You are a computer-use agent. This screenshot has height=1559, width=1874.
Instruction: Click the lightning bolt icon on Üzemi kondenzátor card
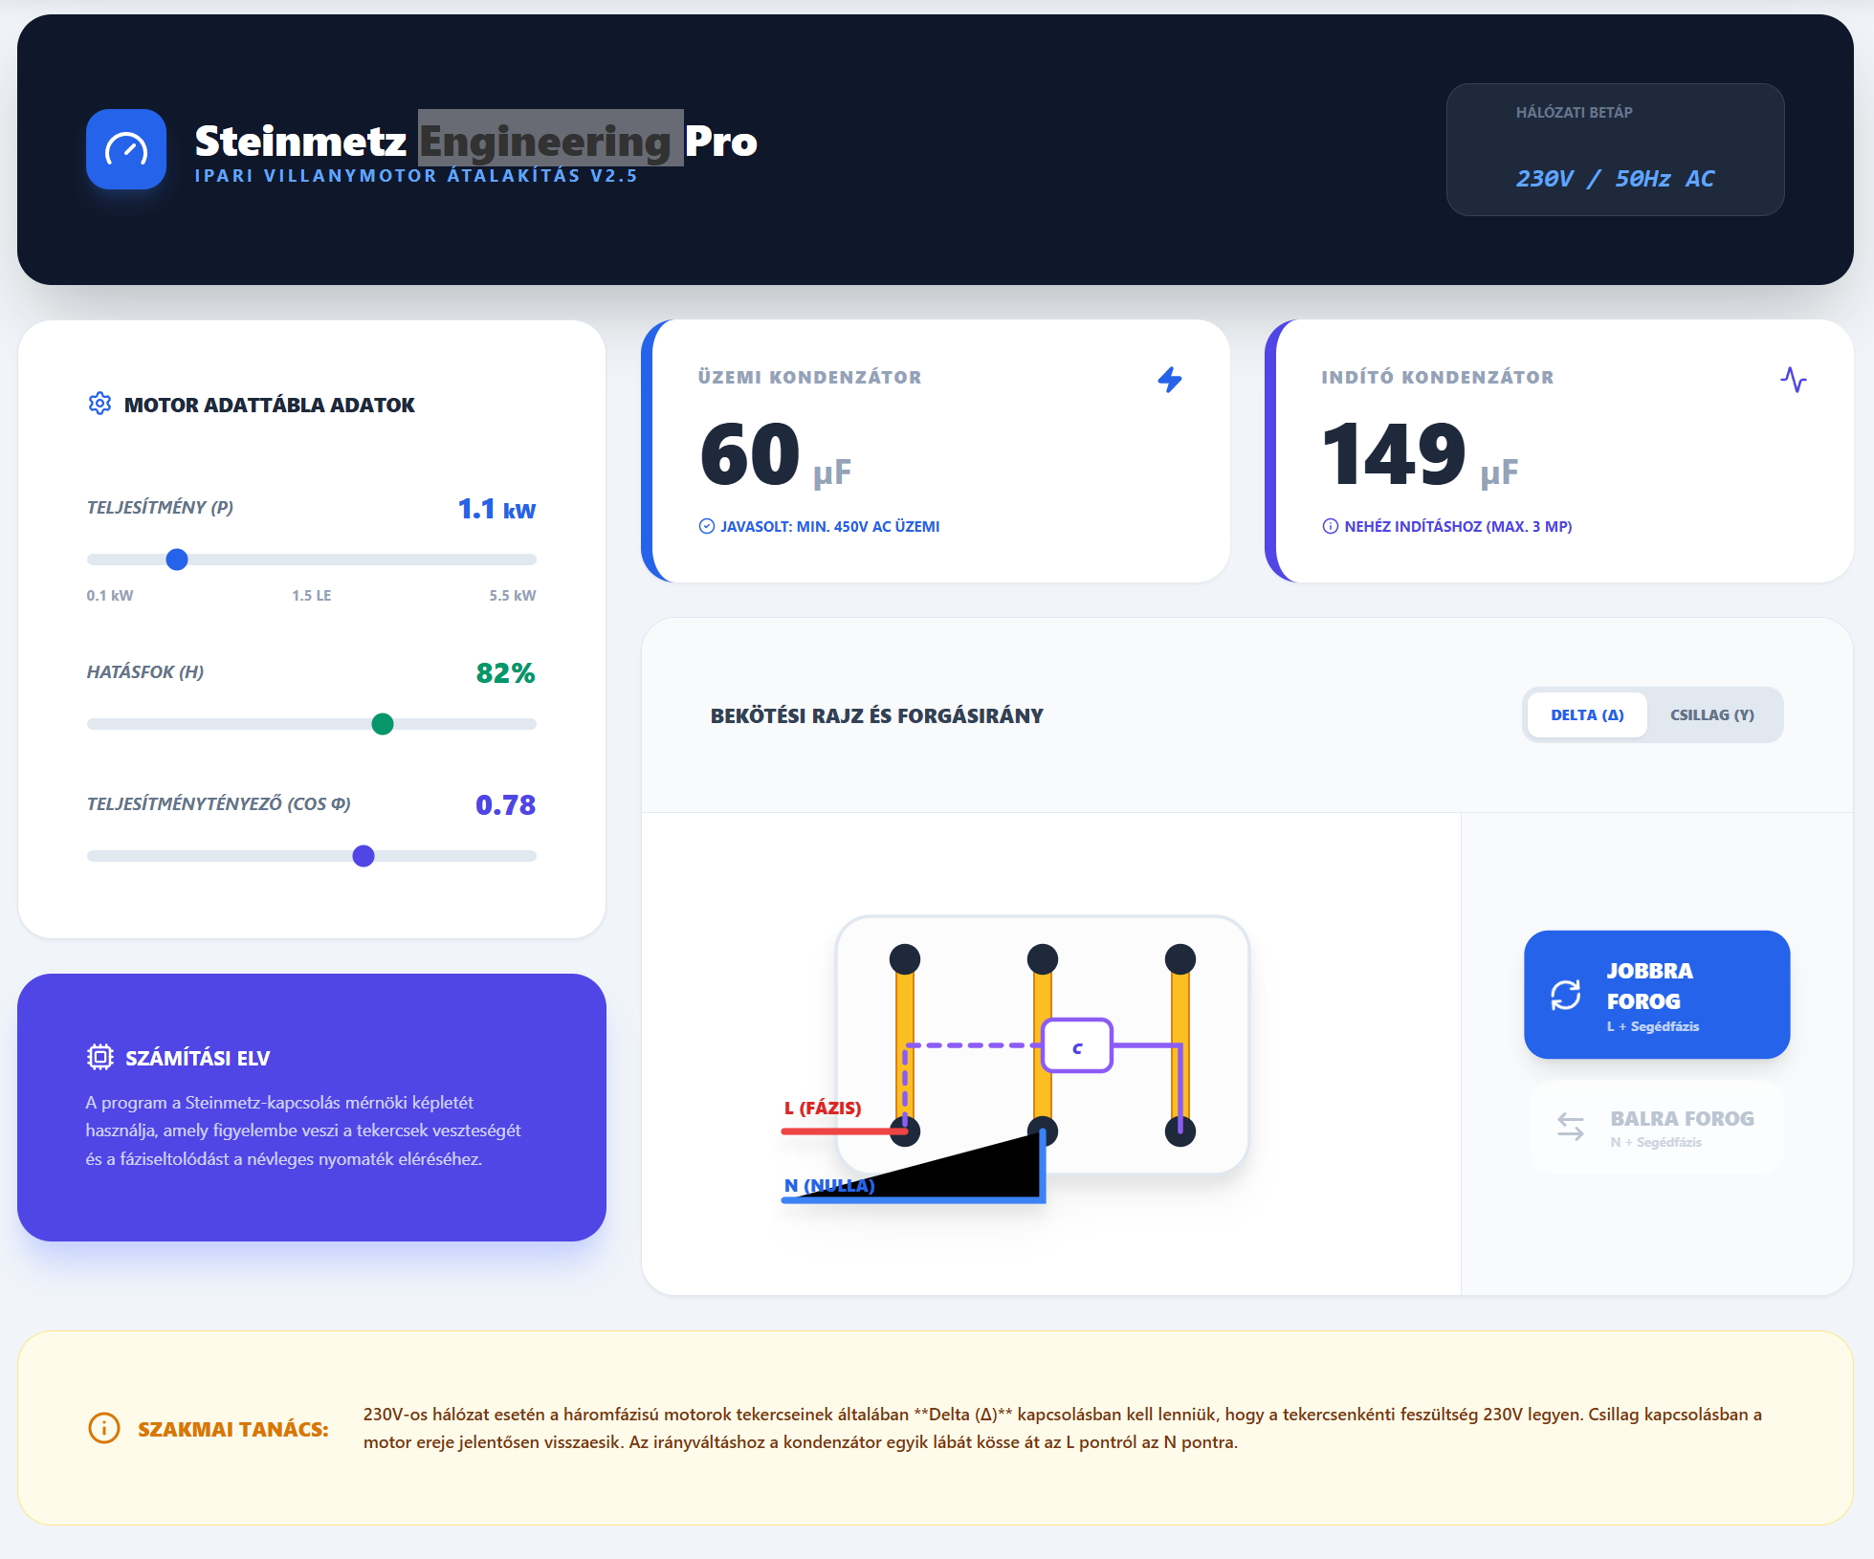(1169, 380)
